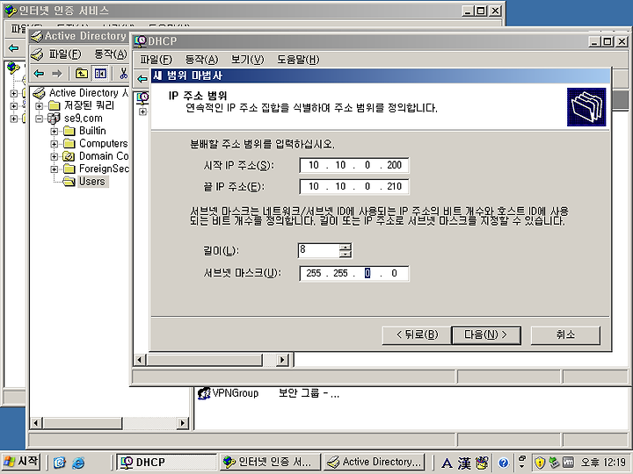
Task: Click the help question mark tray icon
Action: point(503,463)
